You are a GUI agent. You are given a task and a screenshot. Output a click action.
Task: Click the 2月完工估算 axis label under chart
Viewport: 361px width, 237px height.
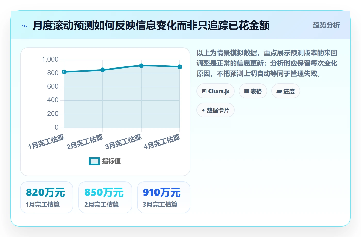pos(85,142)
